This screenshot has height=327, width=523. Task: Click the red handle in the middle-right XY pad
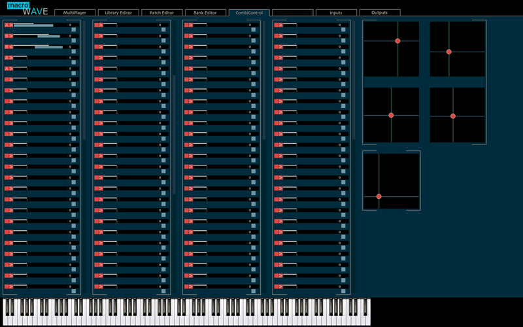(453, 116)
